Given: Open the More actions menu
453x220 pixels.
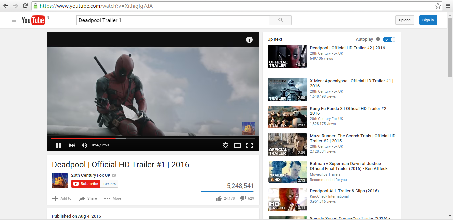Looking at the screenshot, I should click(x=113, y=198).
